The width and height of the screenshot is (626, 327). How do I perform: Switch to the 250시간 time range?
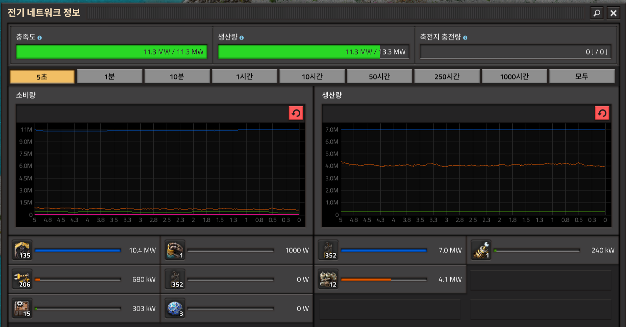click(x=447, y=77)
